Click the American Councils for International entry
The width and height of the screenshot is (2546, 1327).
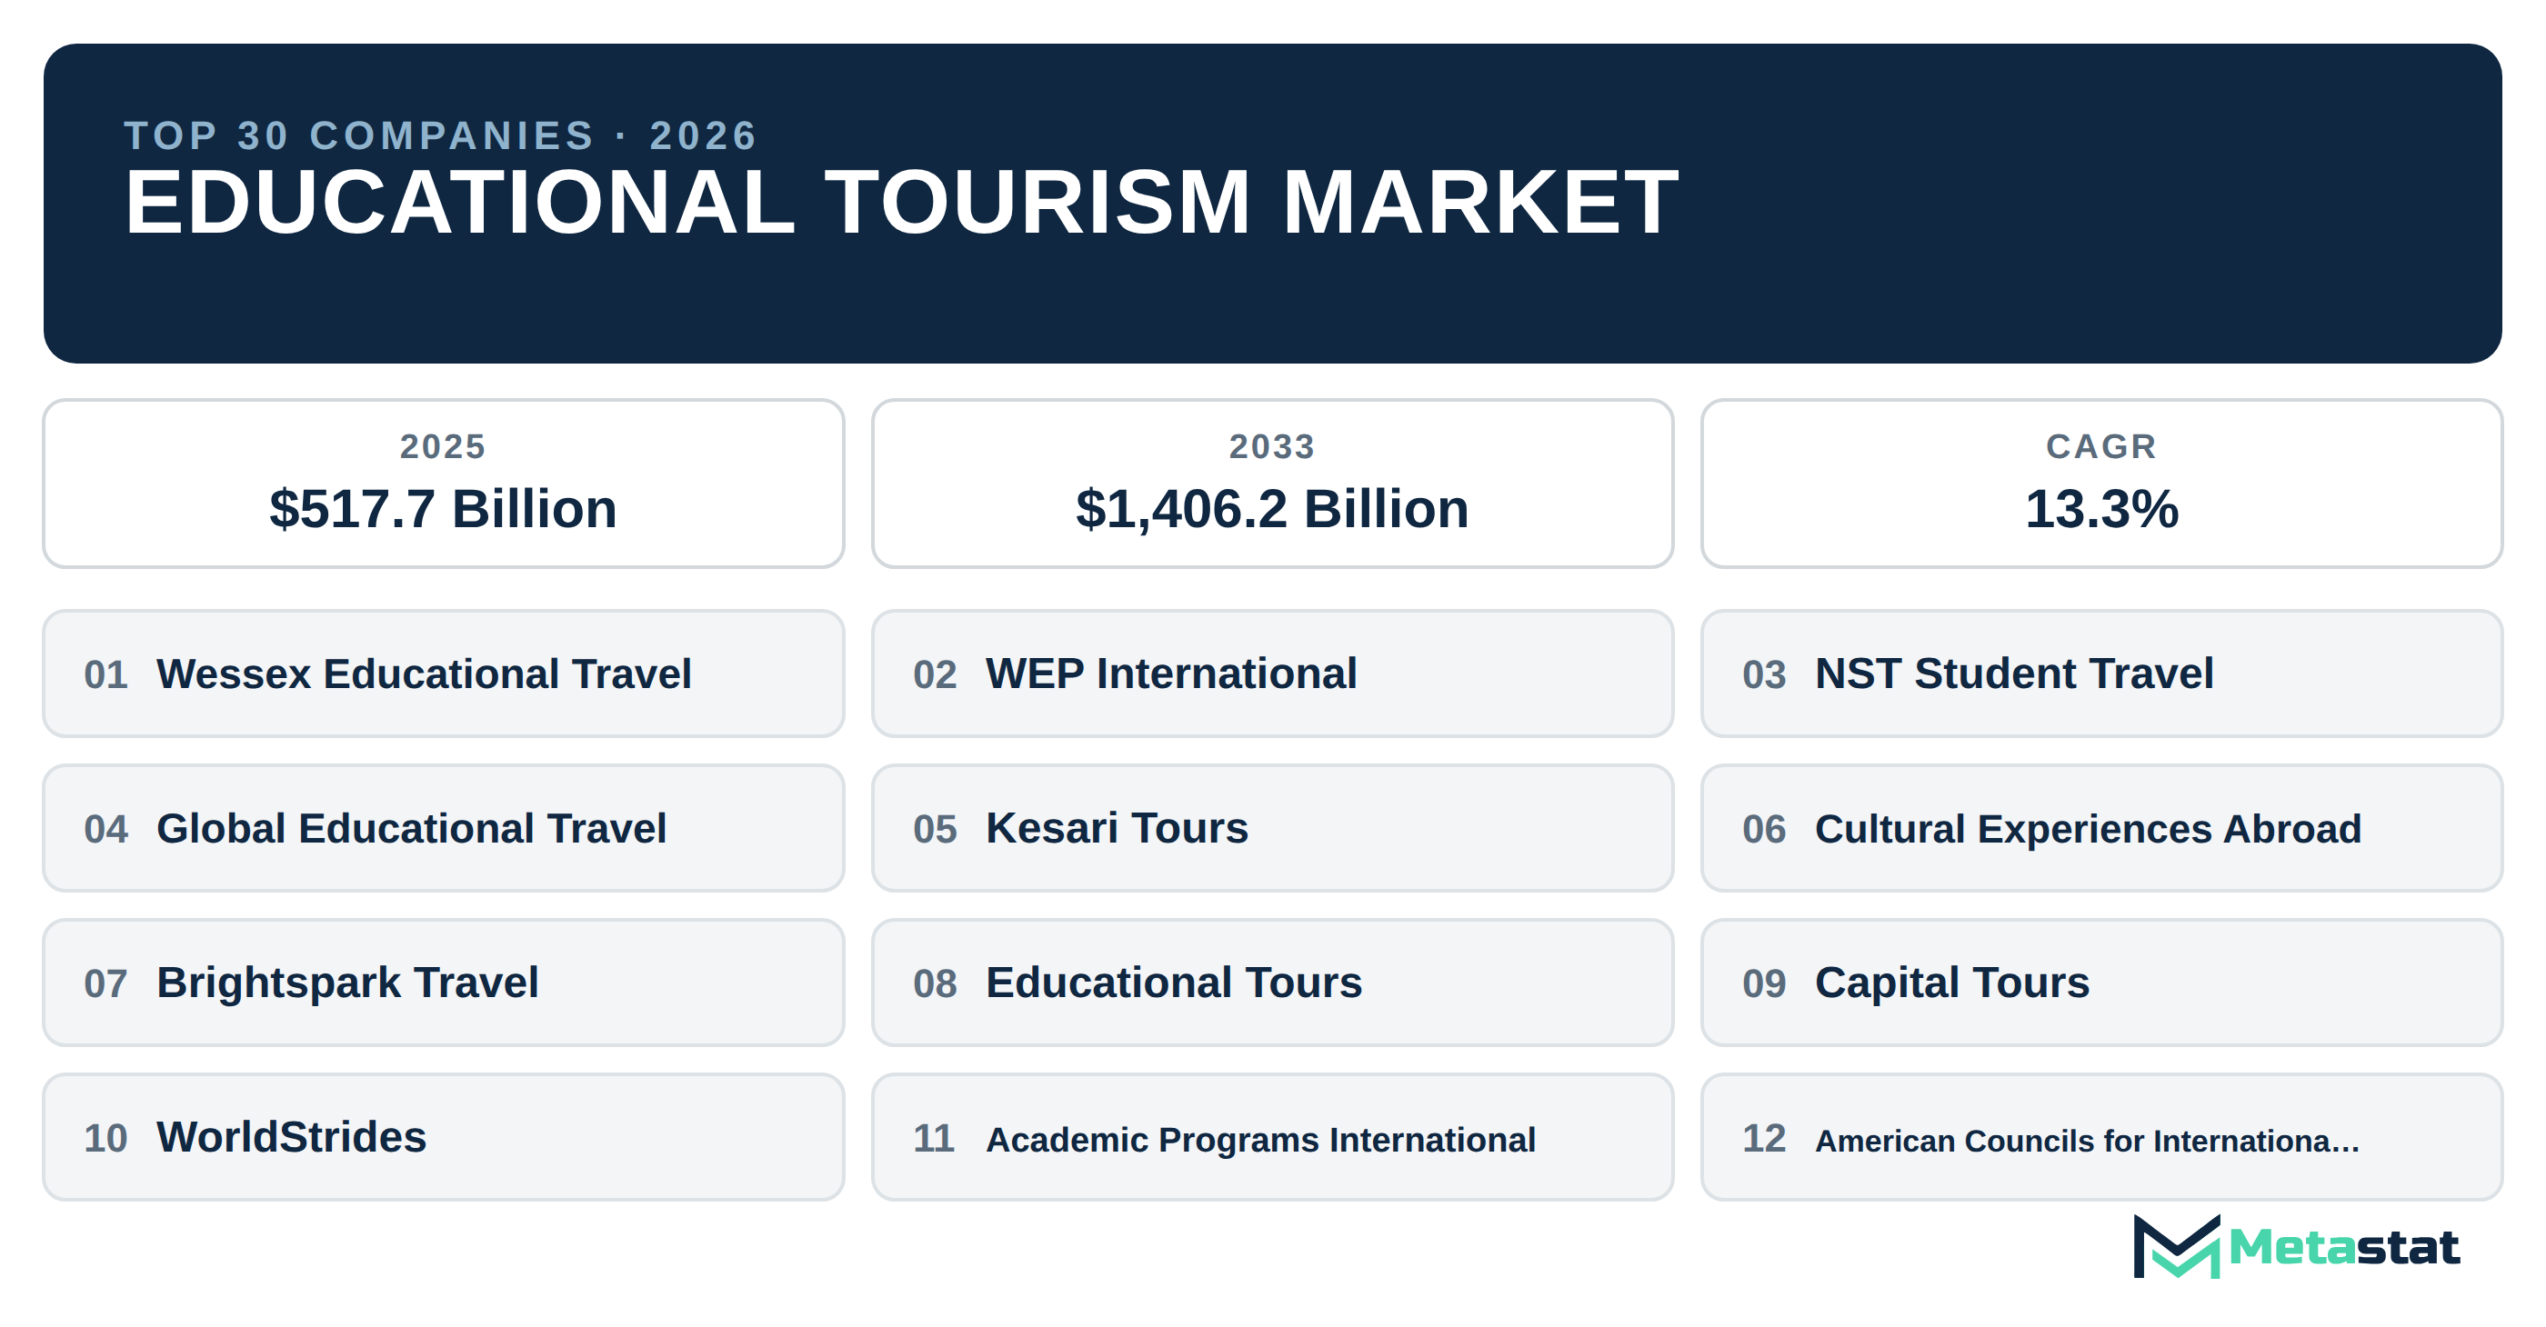2102,1137
